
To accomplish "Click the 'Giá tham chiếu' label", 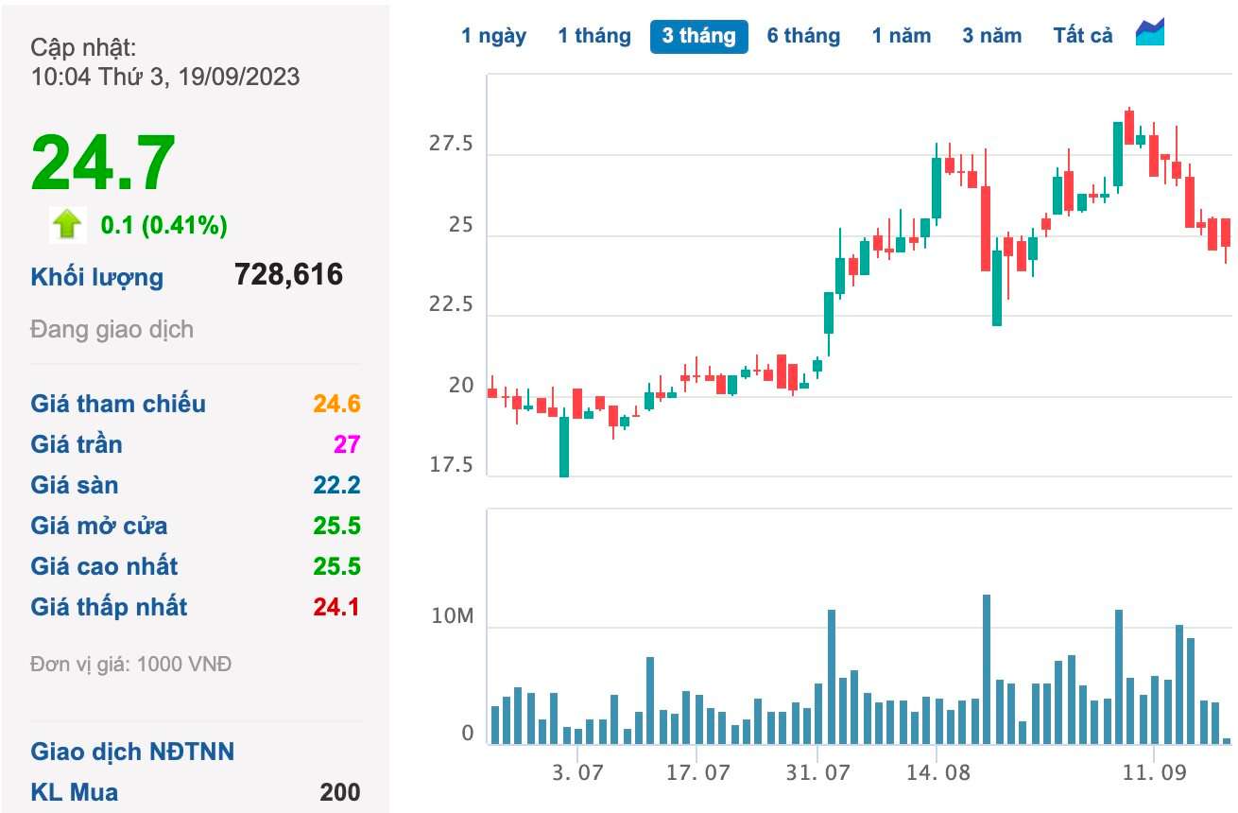I will click(x=118, y=404).
